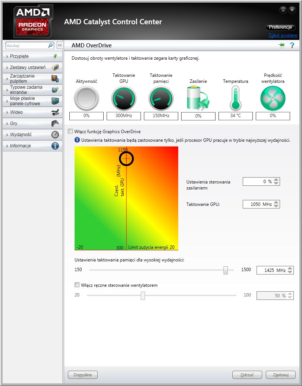
Task: Pin this page using the green pin icon
Action: click(x=282, y=45)
